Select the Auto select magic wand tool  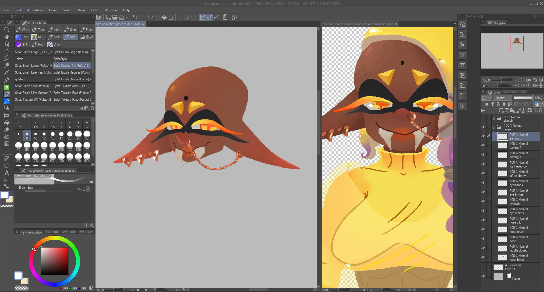pyautogui.click(x=7, y=65)
